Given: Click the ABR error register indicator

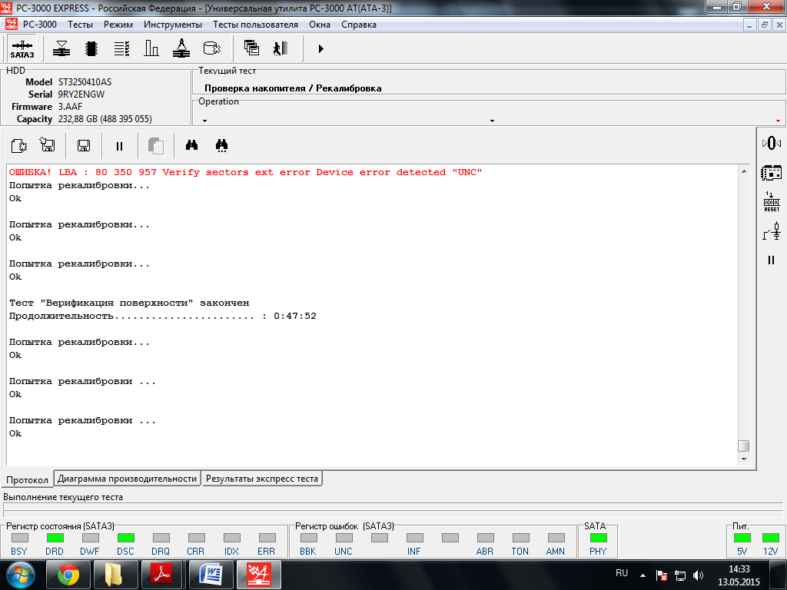Looking at the screenshot, I should [x=486, y=538].
